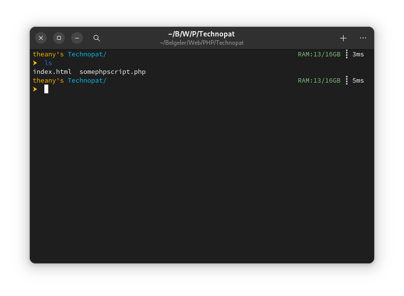Click the subtitle path ~/Belgeler/Web/PHP/Technopat
Viewport: 404px width, 296px height.
(201, 43)
